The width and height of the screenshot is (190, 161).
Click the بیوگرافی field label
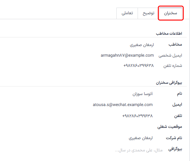175,149
